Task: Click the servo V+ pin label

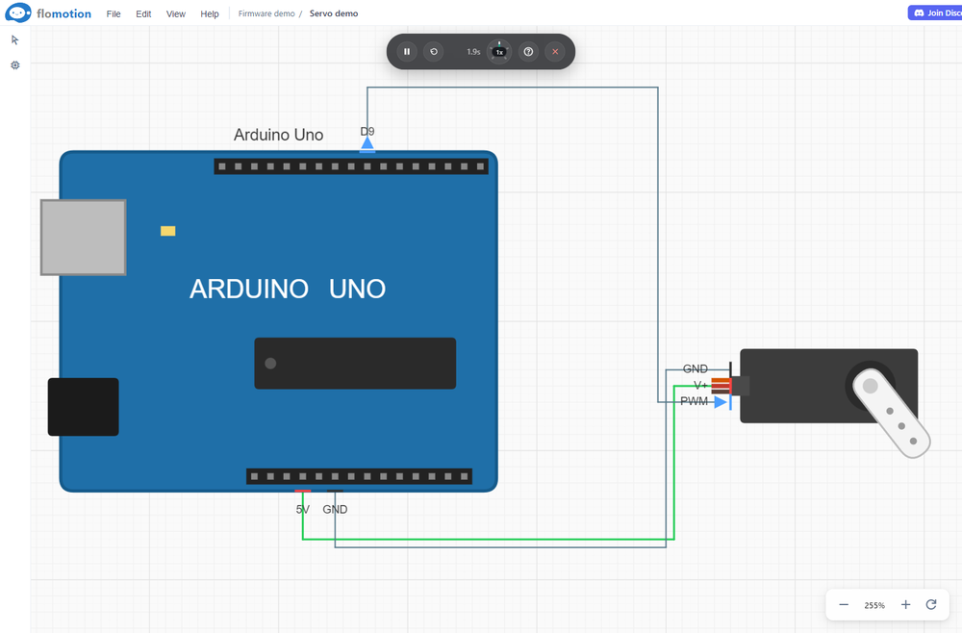Action: coord(700,385)
